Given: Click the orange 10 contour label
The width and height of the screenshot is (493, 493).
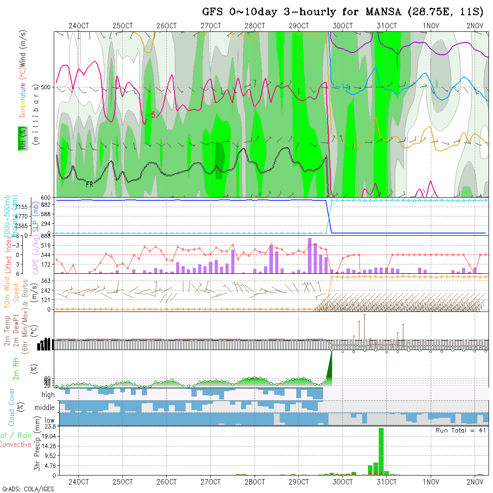Looking at the screenshot, I should click(x=356, y=144).
